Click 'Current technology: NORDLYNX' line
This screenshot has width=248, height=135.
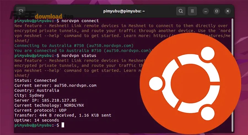pyautogui.click(x=49, y=105)
